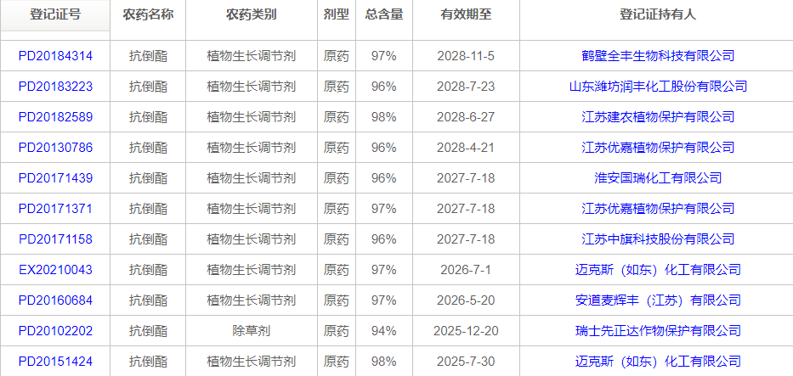793x376 pixels.
Task: Open registration certificate PD20151424
Action: (x=55, y=362)
